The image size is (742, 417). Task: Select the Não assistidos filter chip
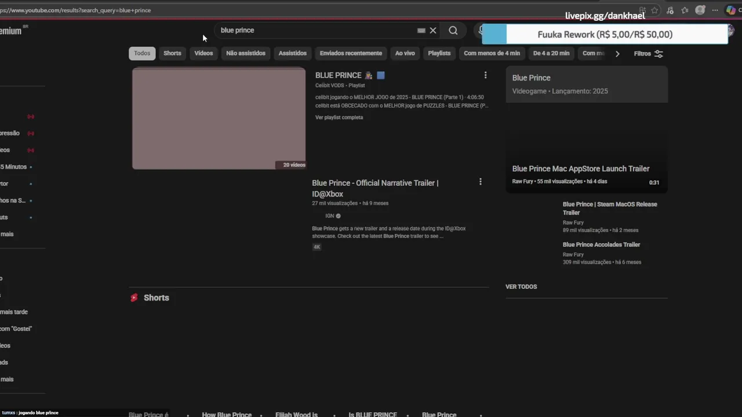[246, 53]
